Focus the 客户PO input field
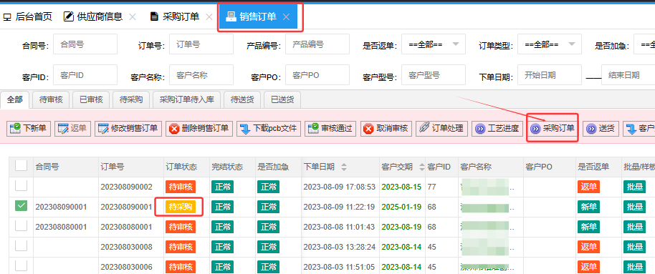 [x=317, y=75]
